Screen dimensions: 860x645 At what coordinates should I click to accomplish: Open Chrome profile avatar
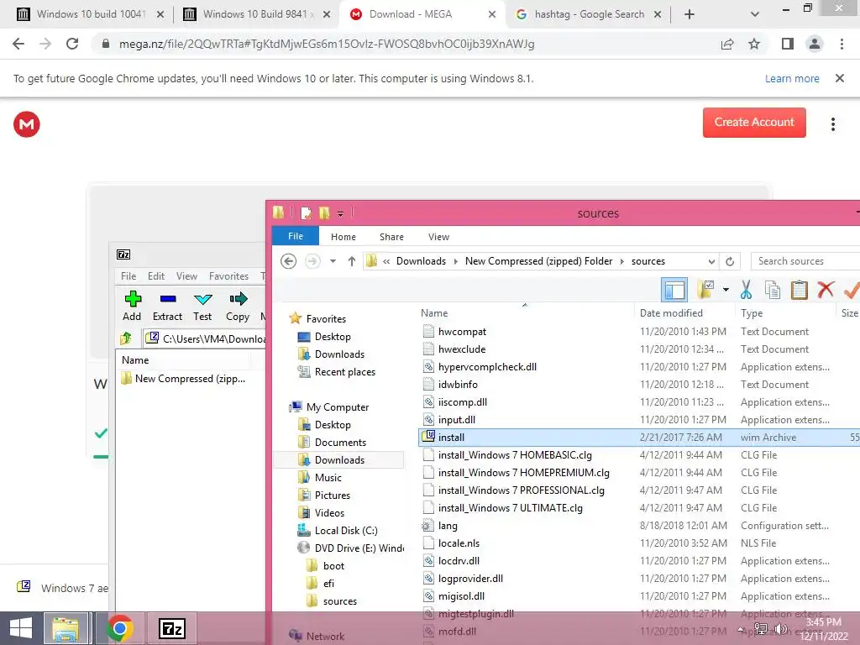(x=815, y=44)
